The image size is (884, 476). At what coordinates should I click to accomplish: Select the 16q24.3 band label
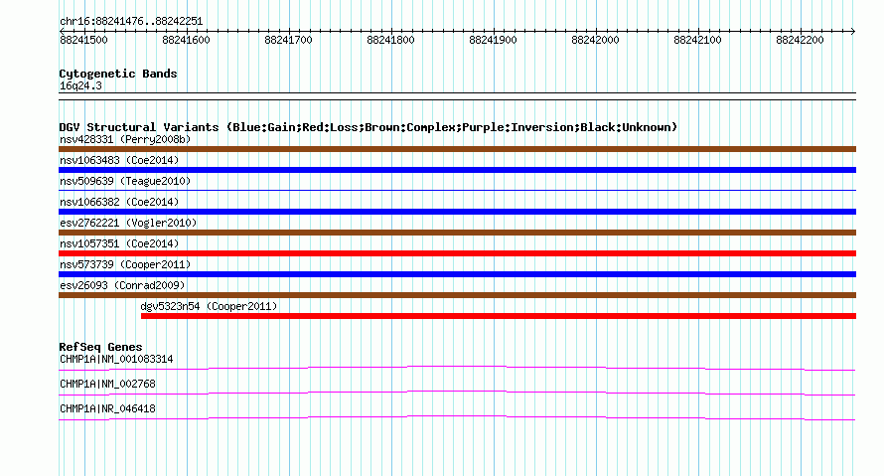coord(80,85)
